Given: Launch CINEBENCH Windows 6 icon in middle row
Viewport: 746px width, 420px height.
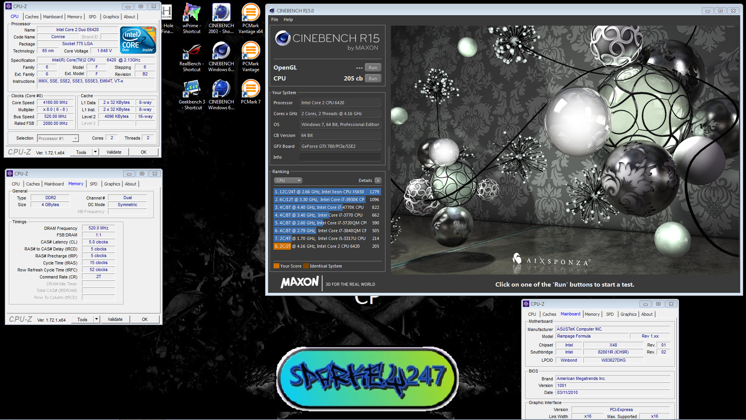Looking at the screenshot, I should [x=221, y=57].
